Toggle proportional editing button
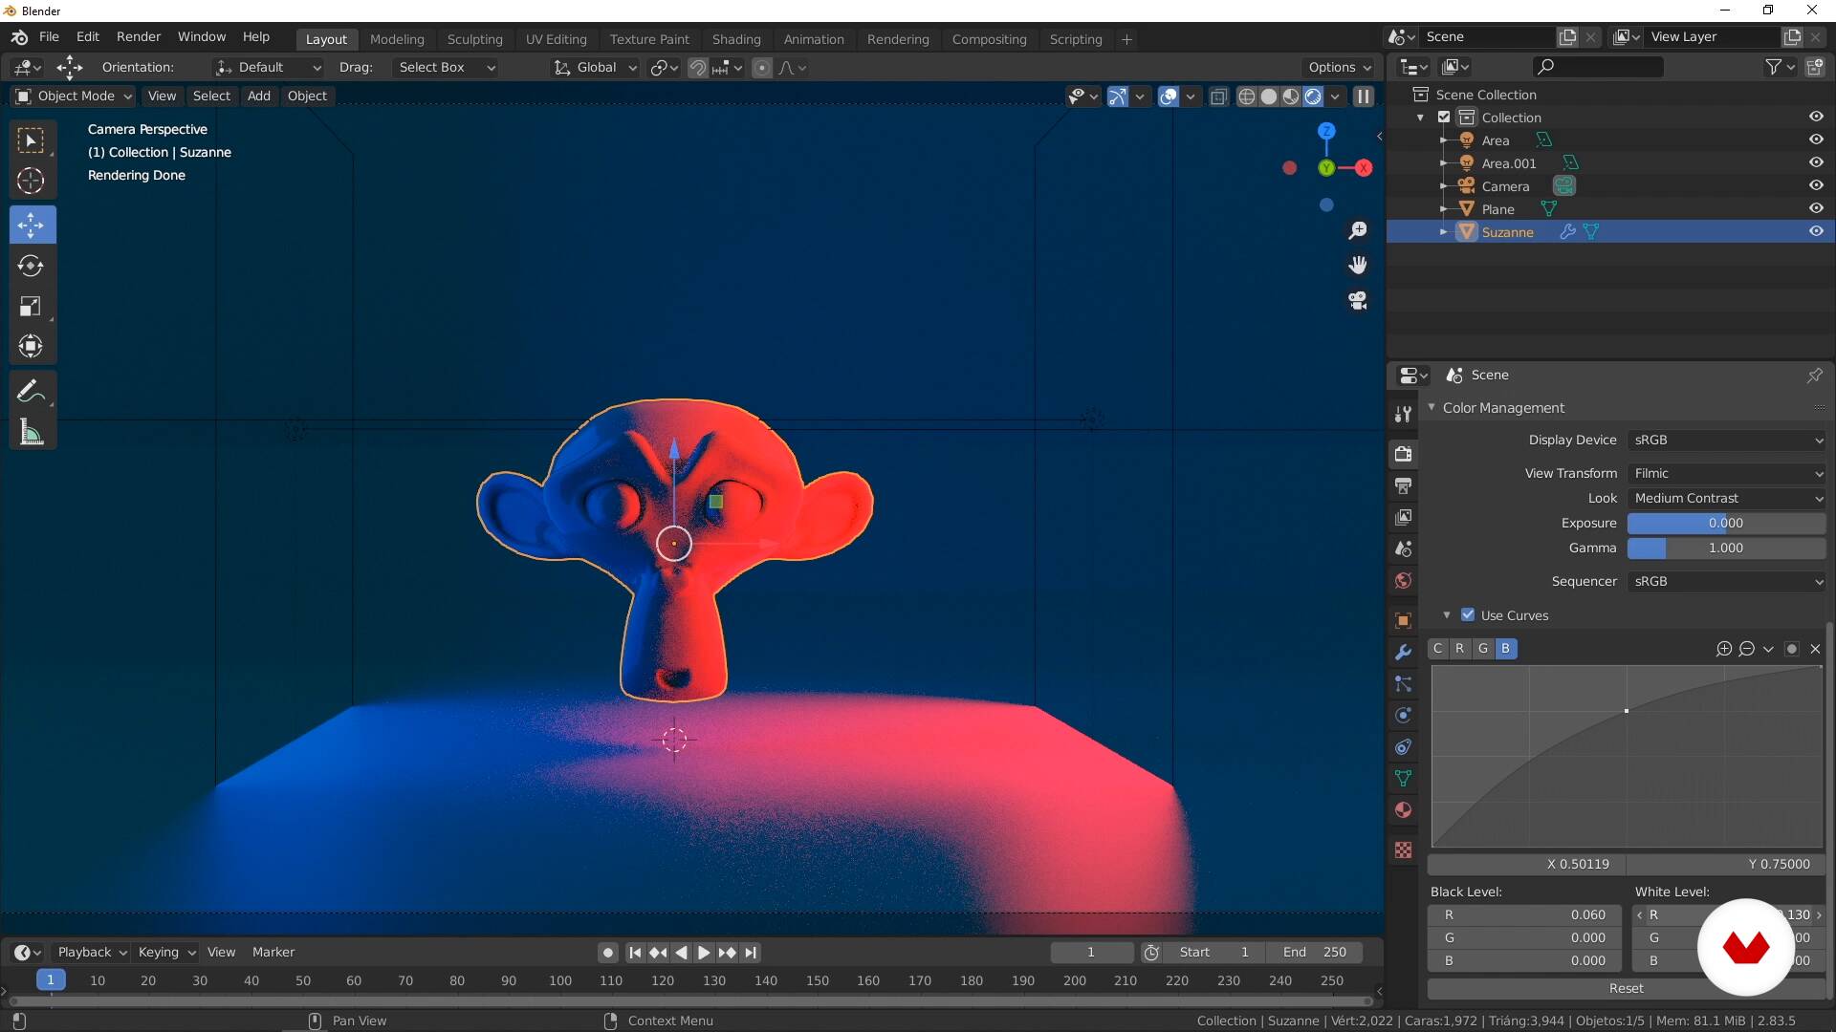This screenshot has width=1836, height=1032. [761, 67]
